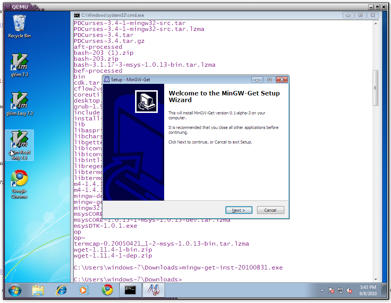Screen dimensions: 391x303
Task: Open the Windows Start menu orb
Action: pos(15,290)
